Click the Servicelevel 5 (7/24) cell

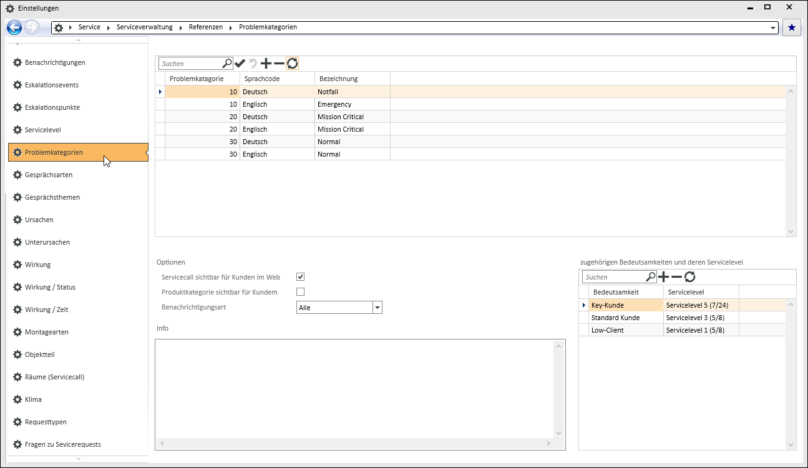pos(701,305)
